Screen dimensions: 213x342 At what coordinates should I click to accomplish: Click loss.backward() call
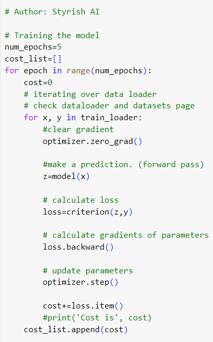tap(78, 247)
